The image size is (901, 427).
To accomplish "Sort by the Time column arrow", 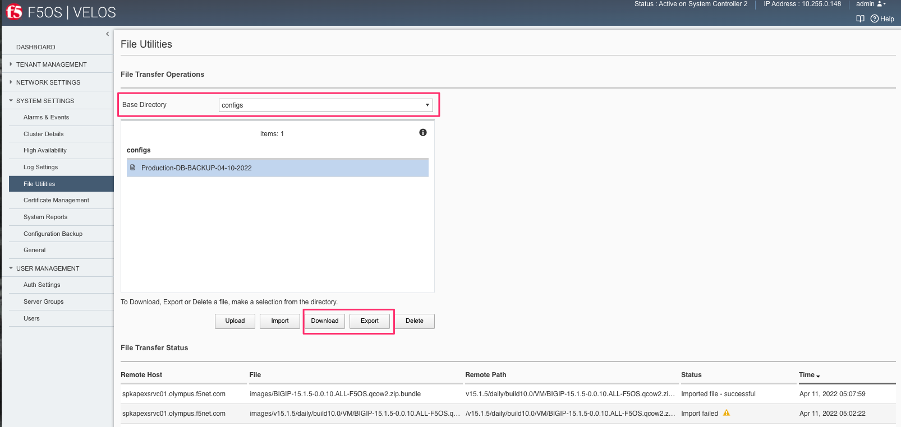I will (818, 376).
